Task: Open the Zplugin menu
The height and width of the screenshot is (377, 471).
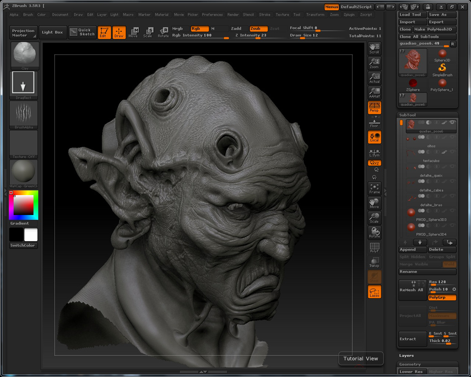Action: click(349, 14)
